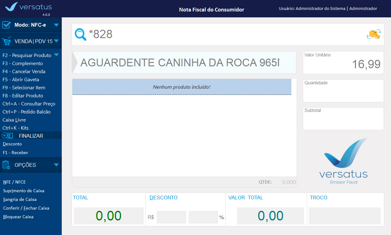
Task: Click F1 - Receber
Action: 16,153
